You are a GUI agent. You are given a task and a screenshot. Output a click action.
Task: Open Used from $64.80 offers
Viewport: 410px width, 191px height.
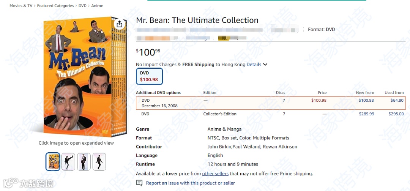397,100
